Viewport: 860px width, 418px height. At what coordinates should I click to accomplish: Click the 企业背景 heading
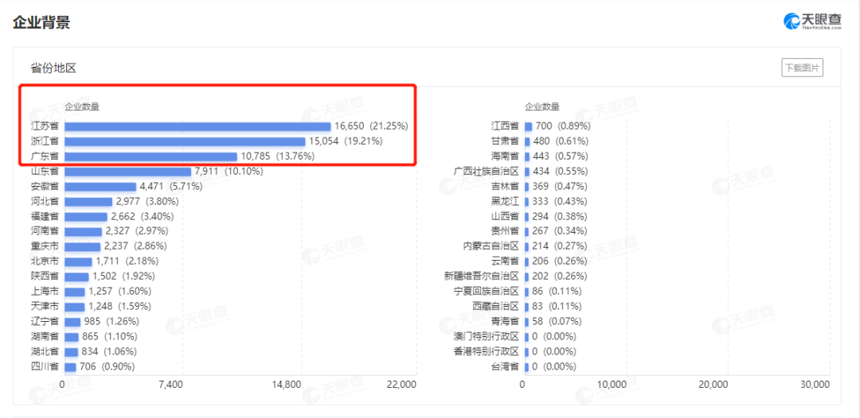tap(41, 23)
